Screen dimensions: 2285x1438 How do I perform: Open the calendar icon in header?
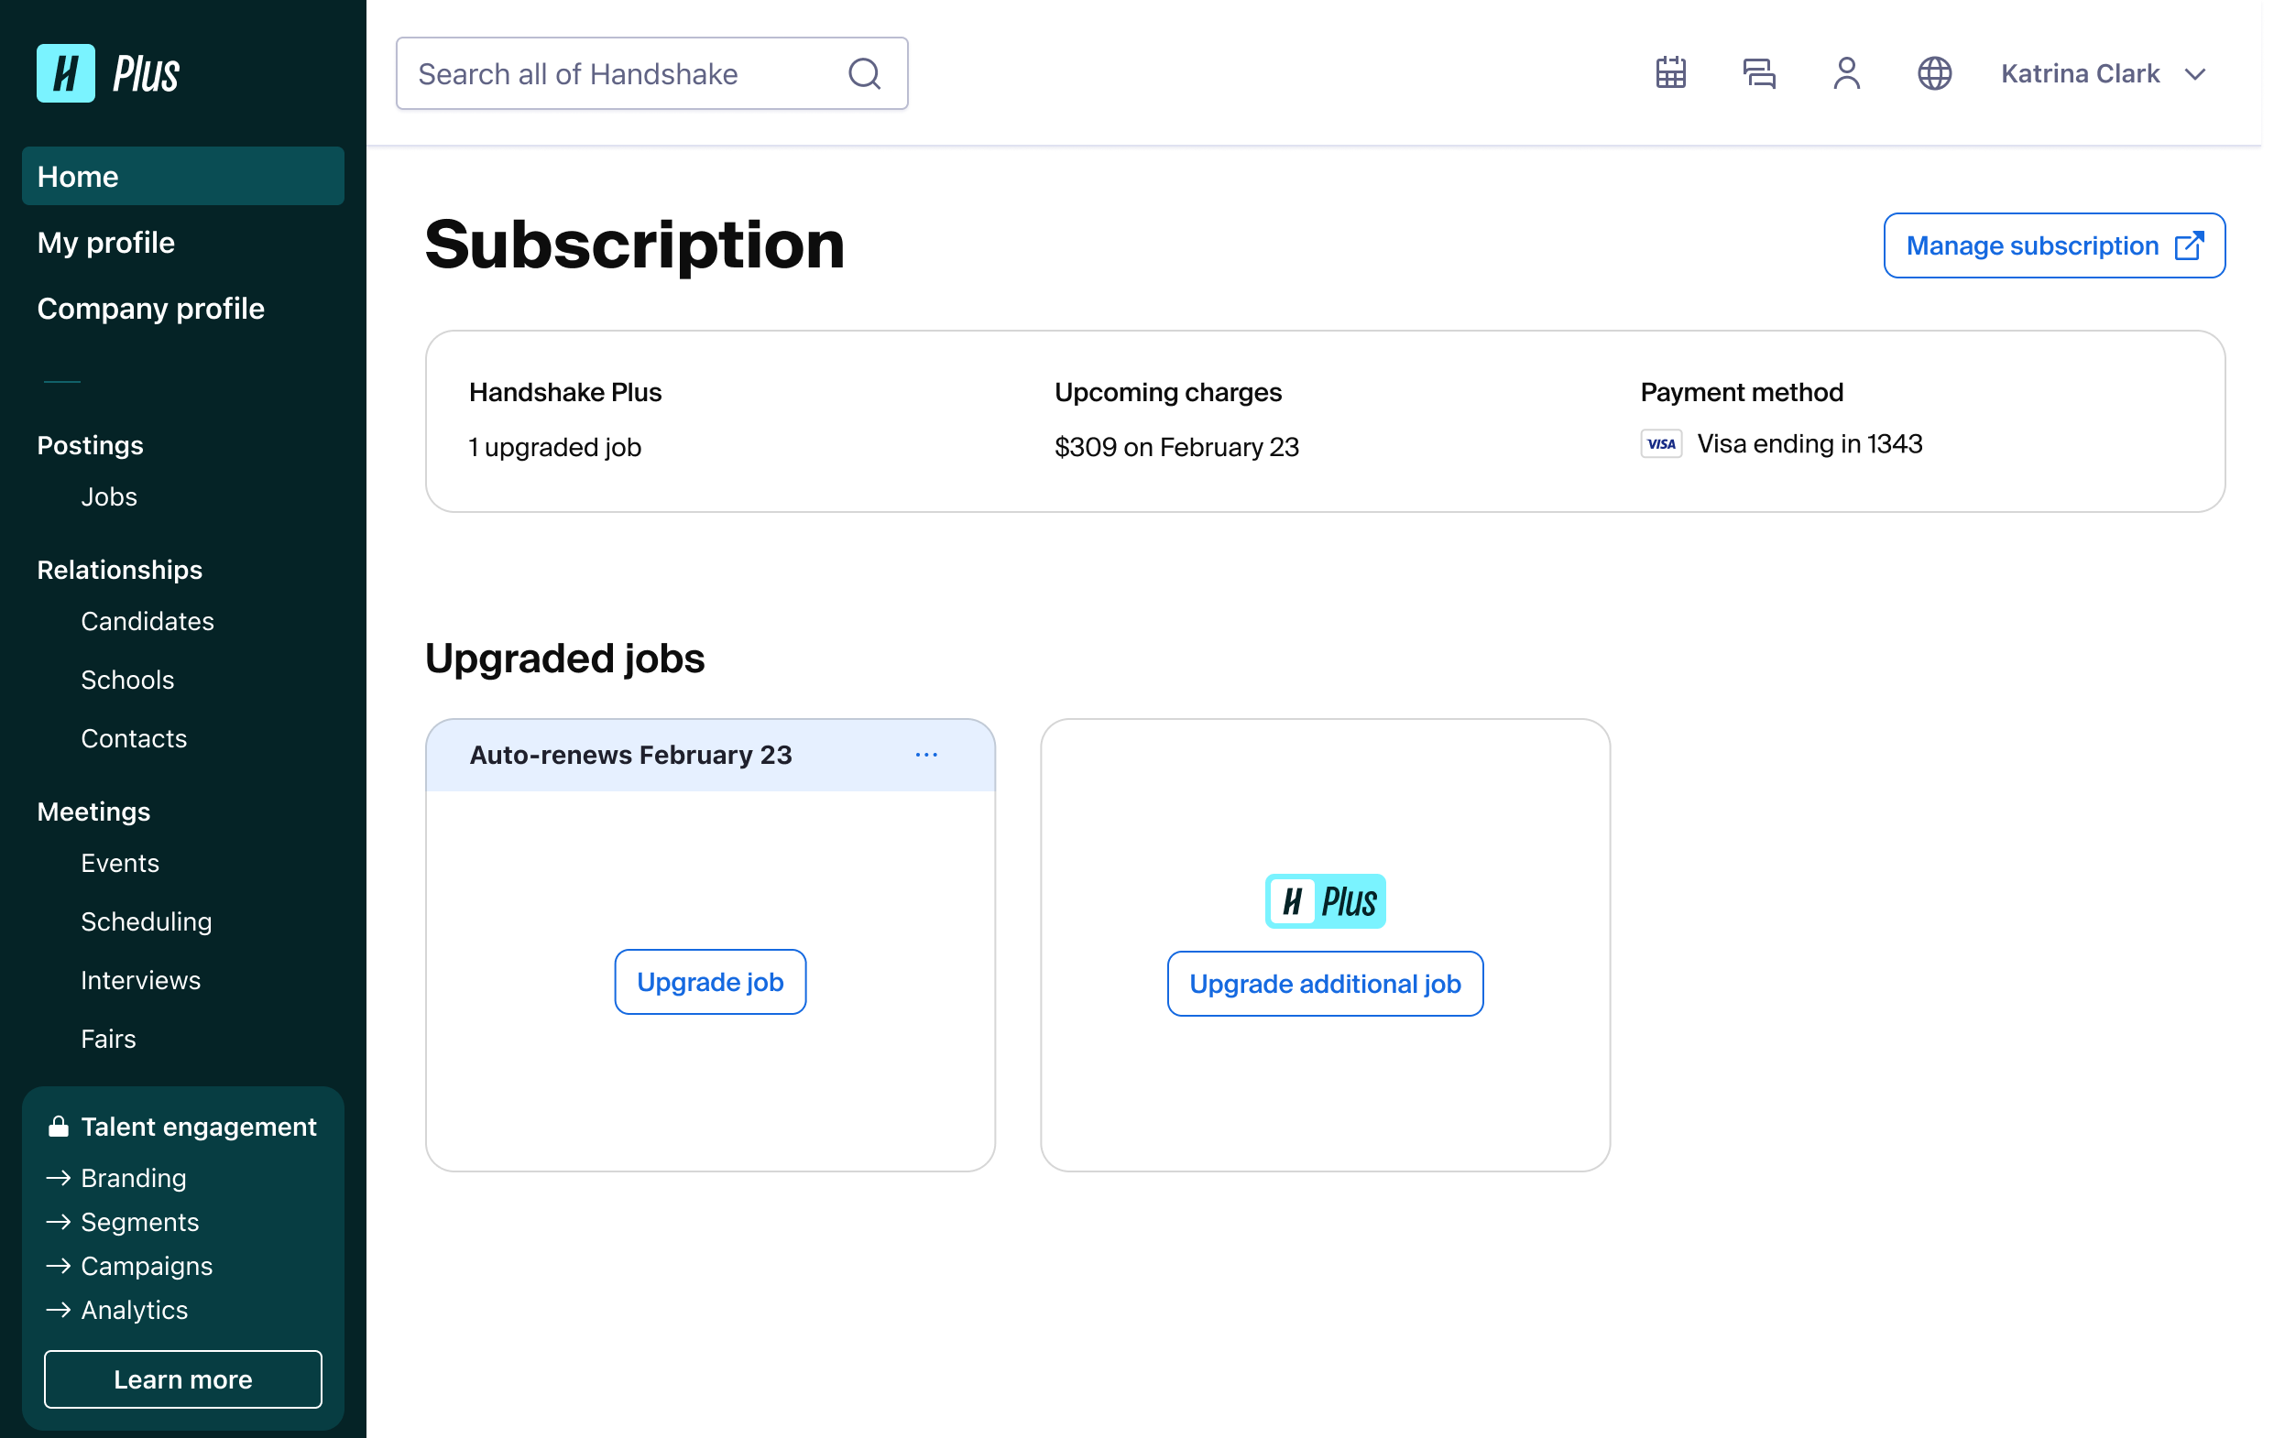(1670, 73)
